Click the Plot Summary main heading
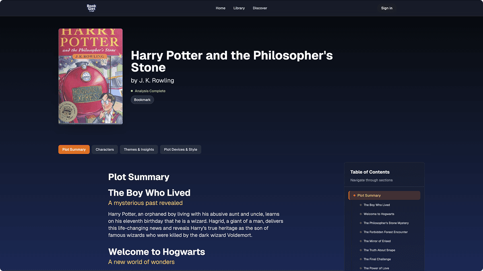483x271 pixels. pyautogui.click(x=139, y=177)
